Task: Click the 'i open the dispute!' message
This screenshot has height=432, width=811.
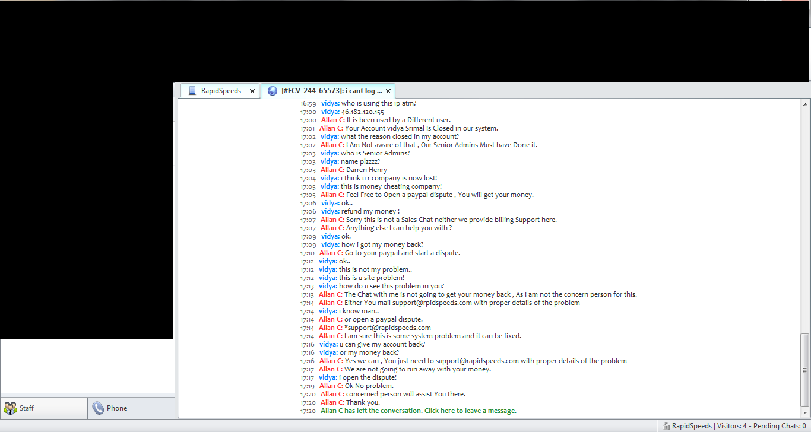Action: 368,377
